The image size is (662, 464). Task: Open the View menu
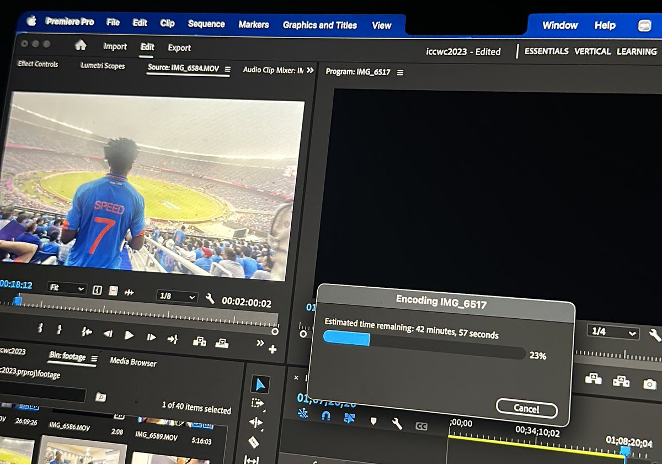tap(381, 25)
